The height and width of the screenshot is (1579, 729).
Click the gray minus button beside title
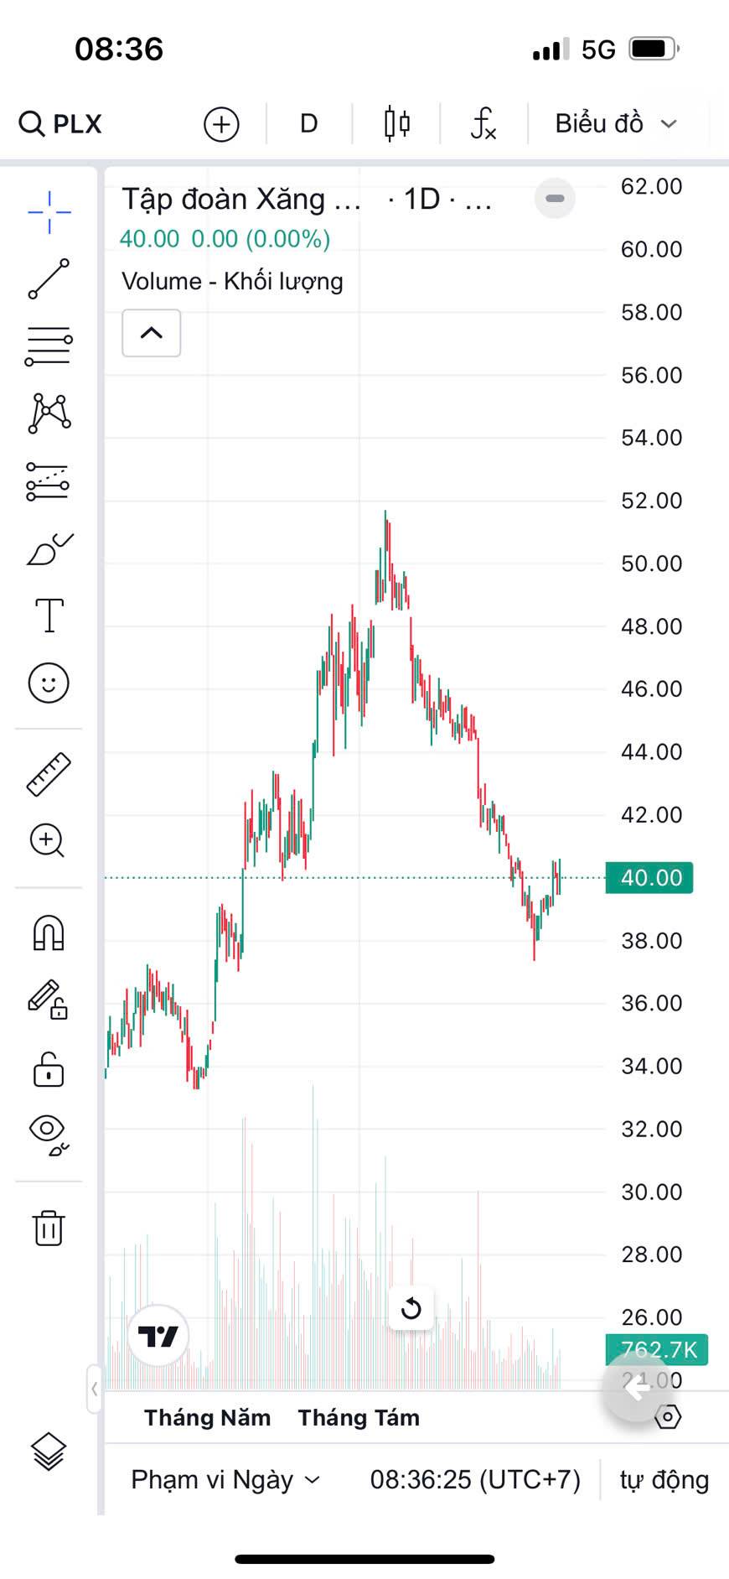pos(555,199)
